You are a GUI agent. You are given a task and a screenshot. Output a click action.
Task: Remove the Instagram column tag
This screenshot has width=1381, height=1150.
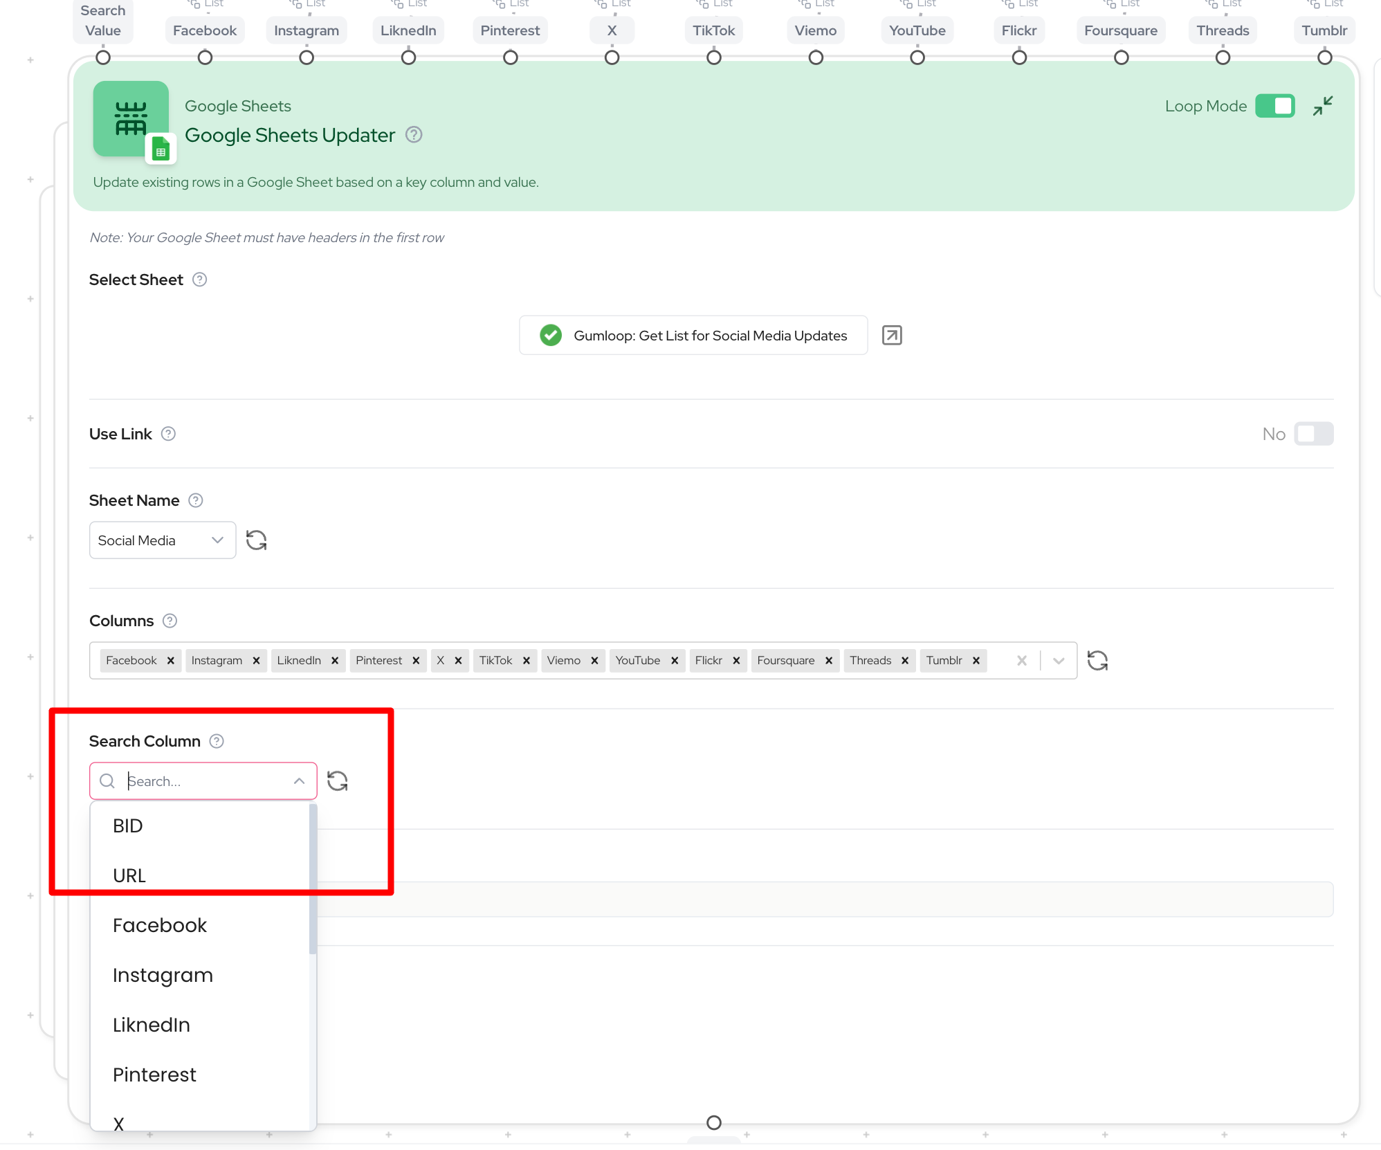(257, 661)
